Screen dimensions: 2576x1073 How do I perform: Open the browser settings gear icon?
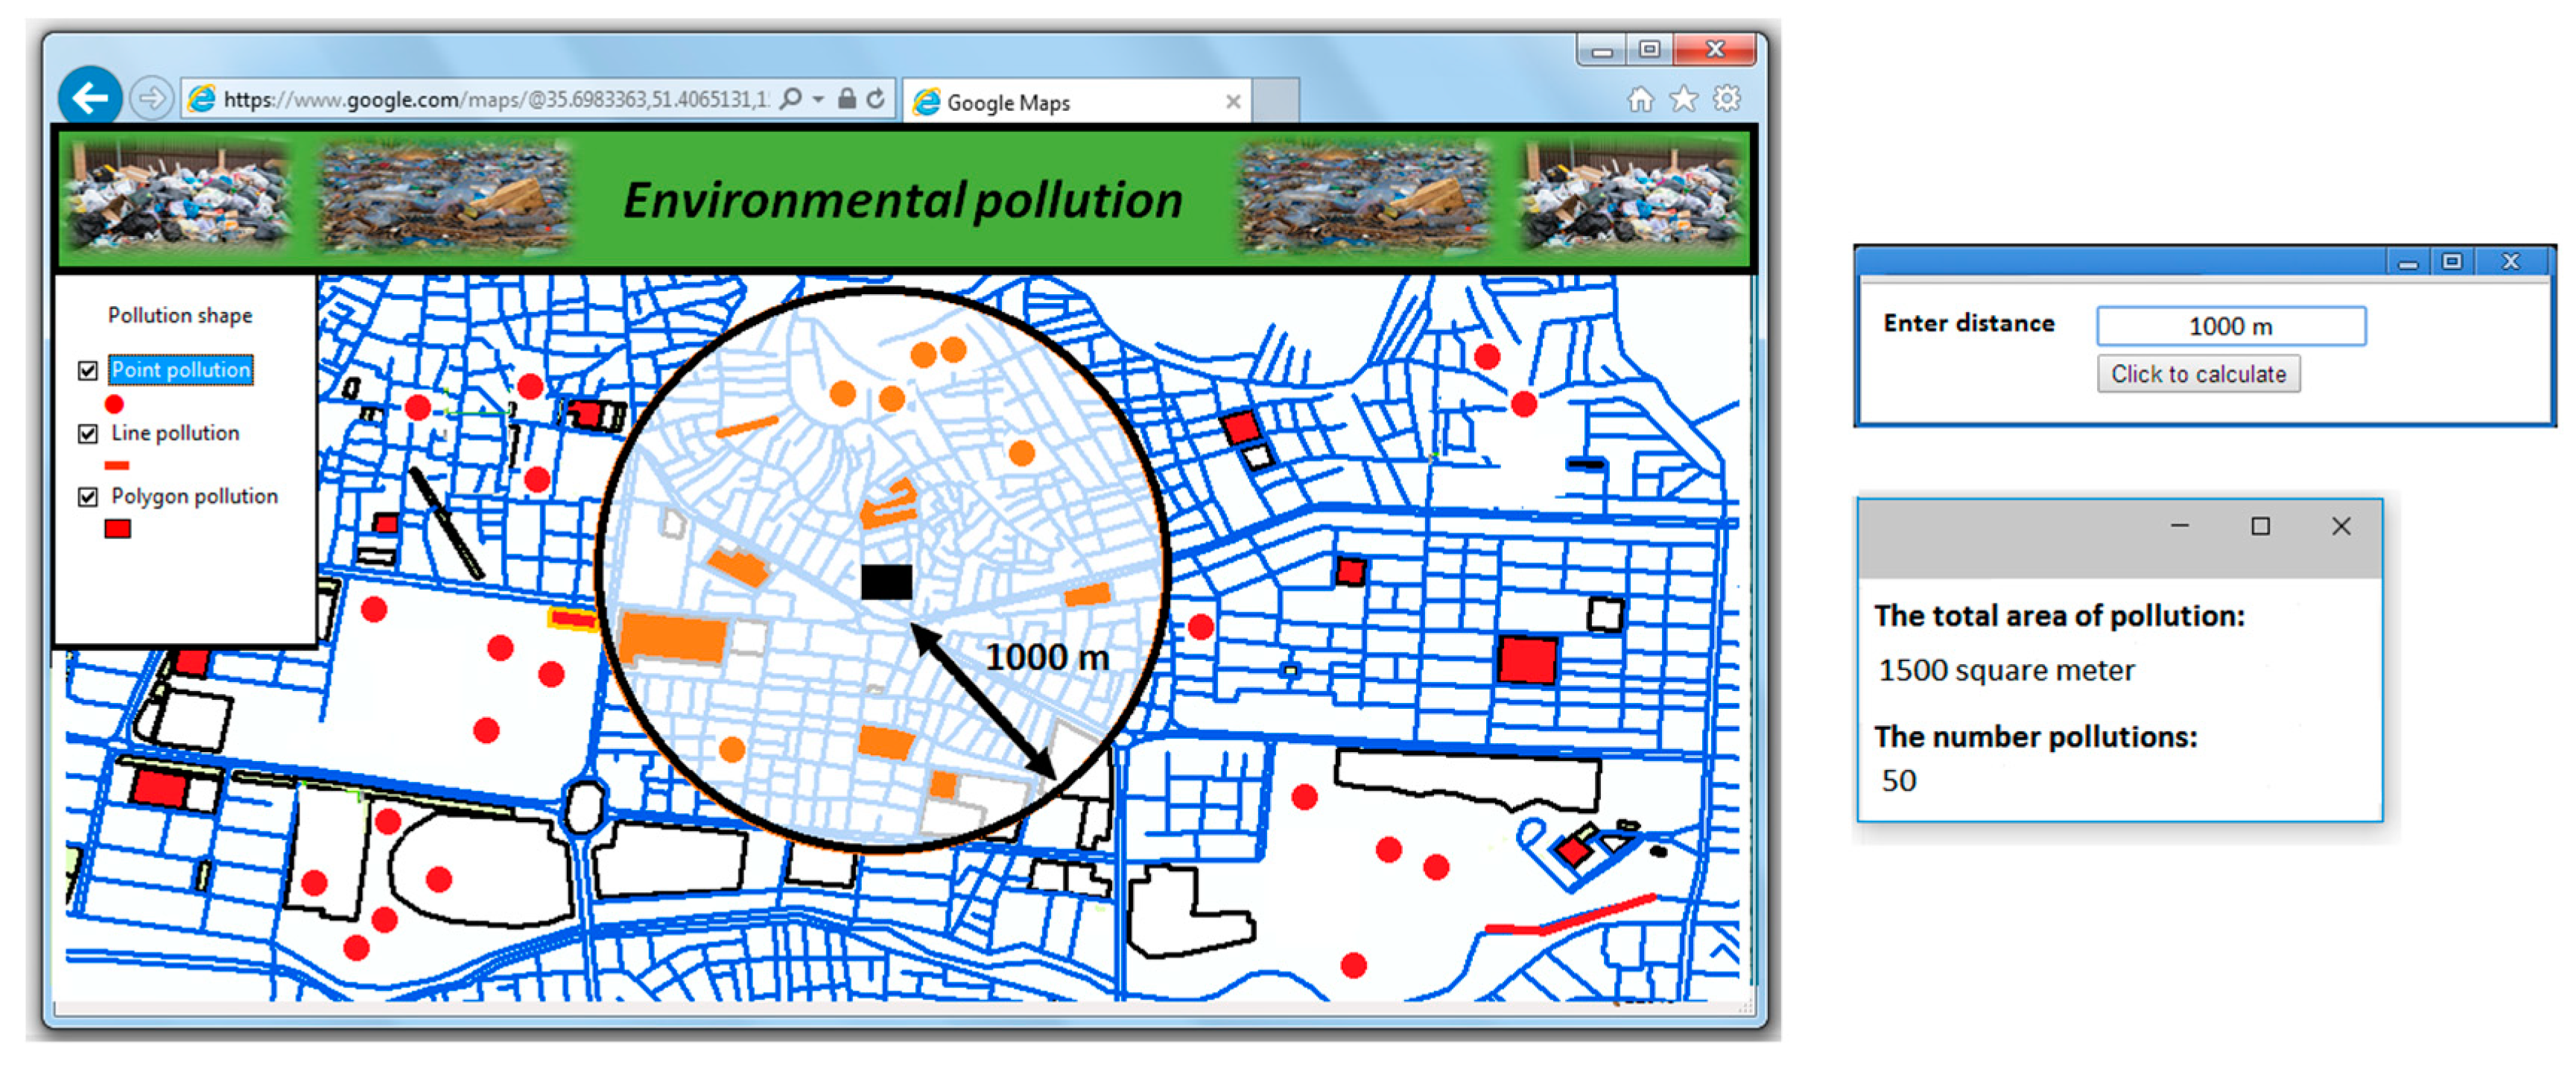click(1727, 99)
